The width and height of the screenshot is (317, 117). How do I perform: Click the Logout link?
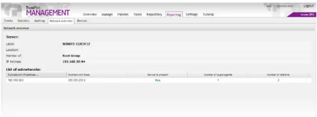click(308, 6)
